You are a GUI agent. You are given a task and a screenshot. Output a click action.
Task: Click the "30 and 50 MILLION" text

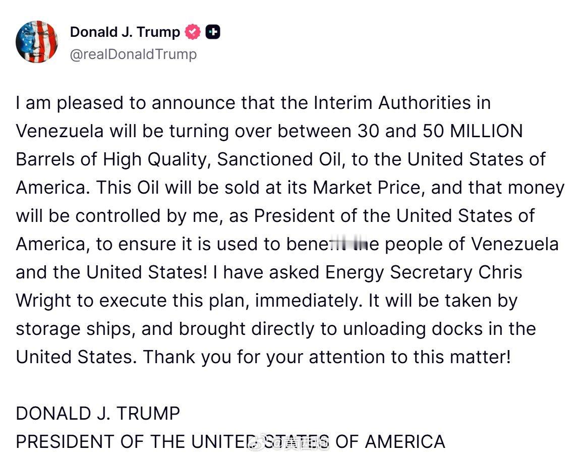(x=440, y=131)
